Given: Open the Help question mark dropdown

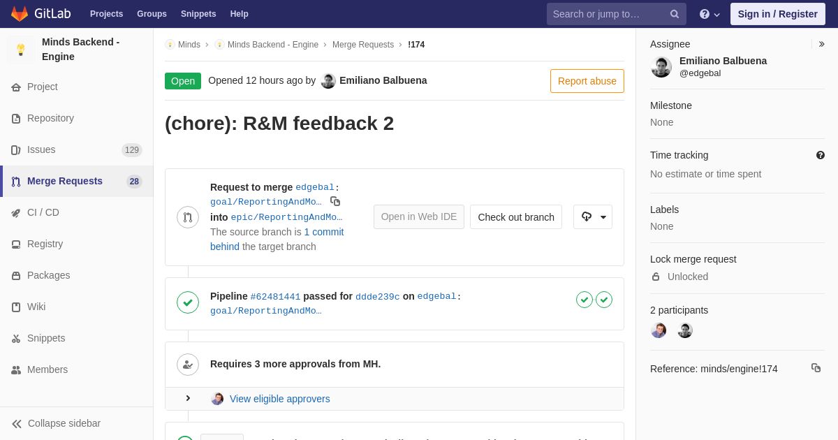Looking at the screenshot, I should tap(710, 14).
